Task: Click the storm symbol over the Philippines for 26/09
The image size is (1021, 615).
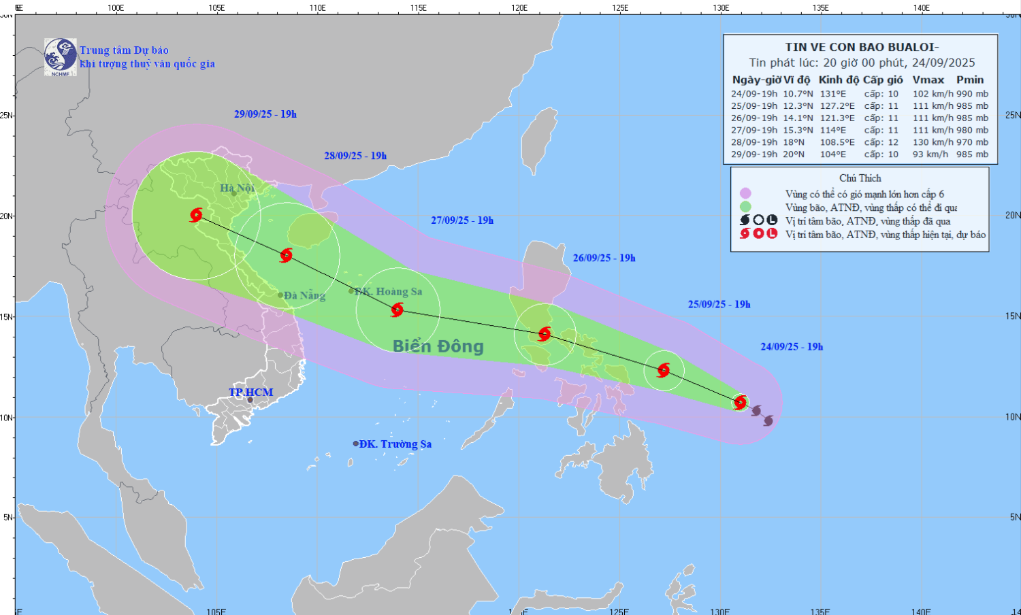Action: coord(545,333)
